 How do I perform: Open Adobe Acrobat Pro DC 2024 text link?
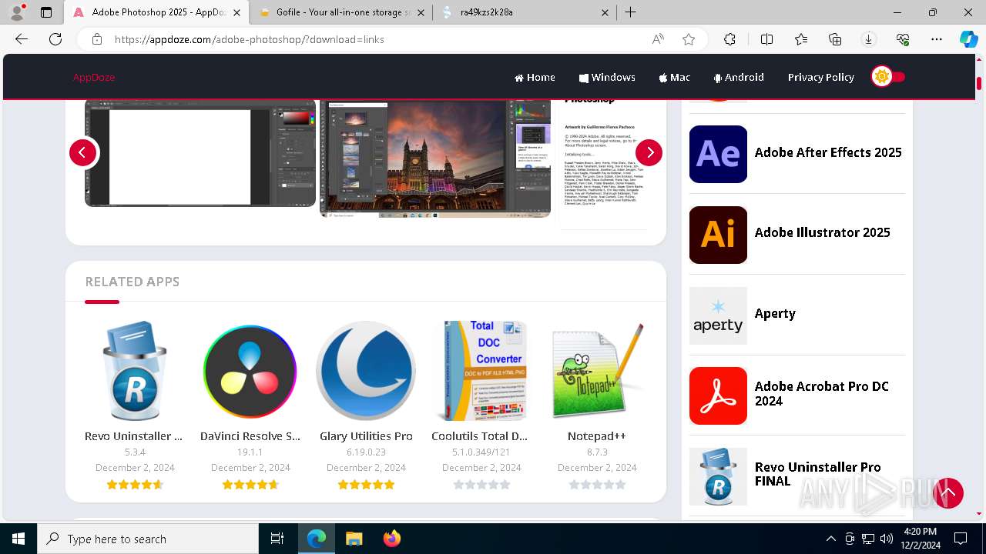coord(821,393)
